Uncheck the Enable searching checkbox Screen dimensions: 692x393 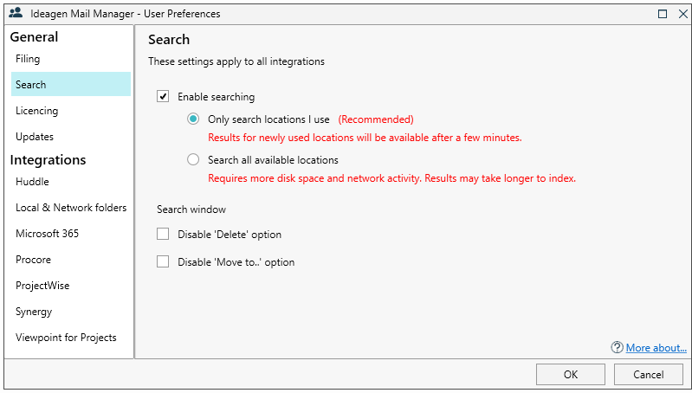[163, 96]
